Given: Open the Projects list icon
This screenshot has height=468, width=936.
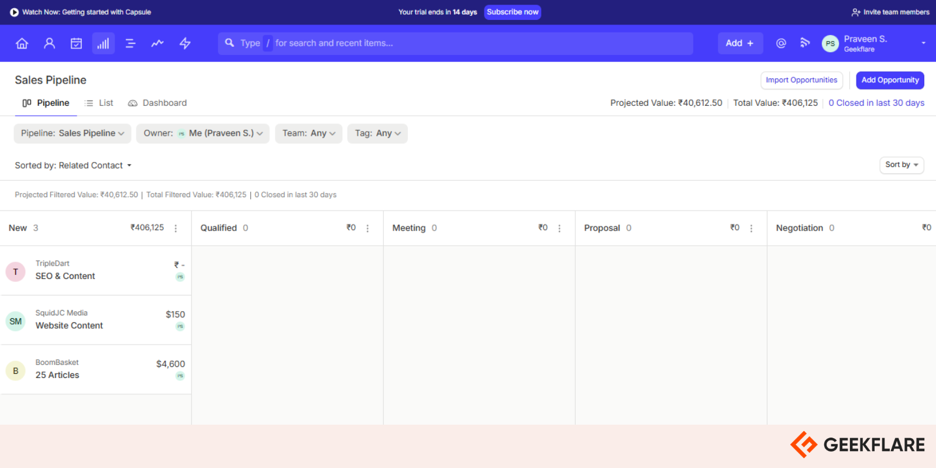Looking at the screenshot, I should [x=130, y=43].
